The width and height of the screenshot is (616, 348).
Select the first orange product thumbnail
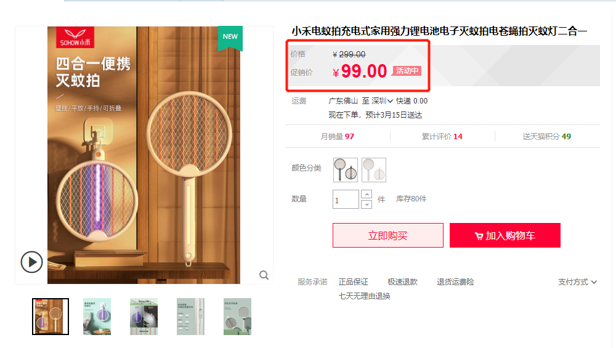pos(51,317)
